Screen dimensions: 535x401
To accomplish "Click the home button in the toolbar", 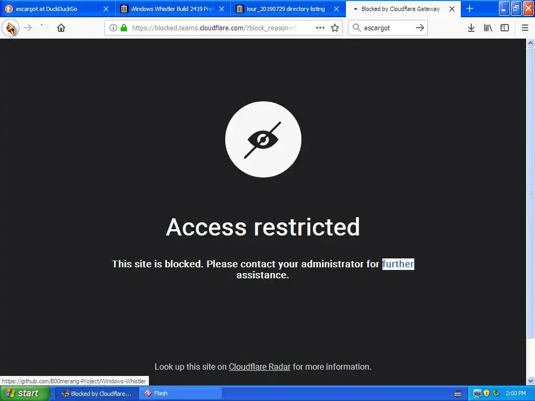I will coord(61,28).
